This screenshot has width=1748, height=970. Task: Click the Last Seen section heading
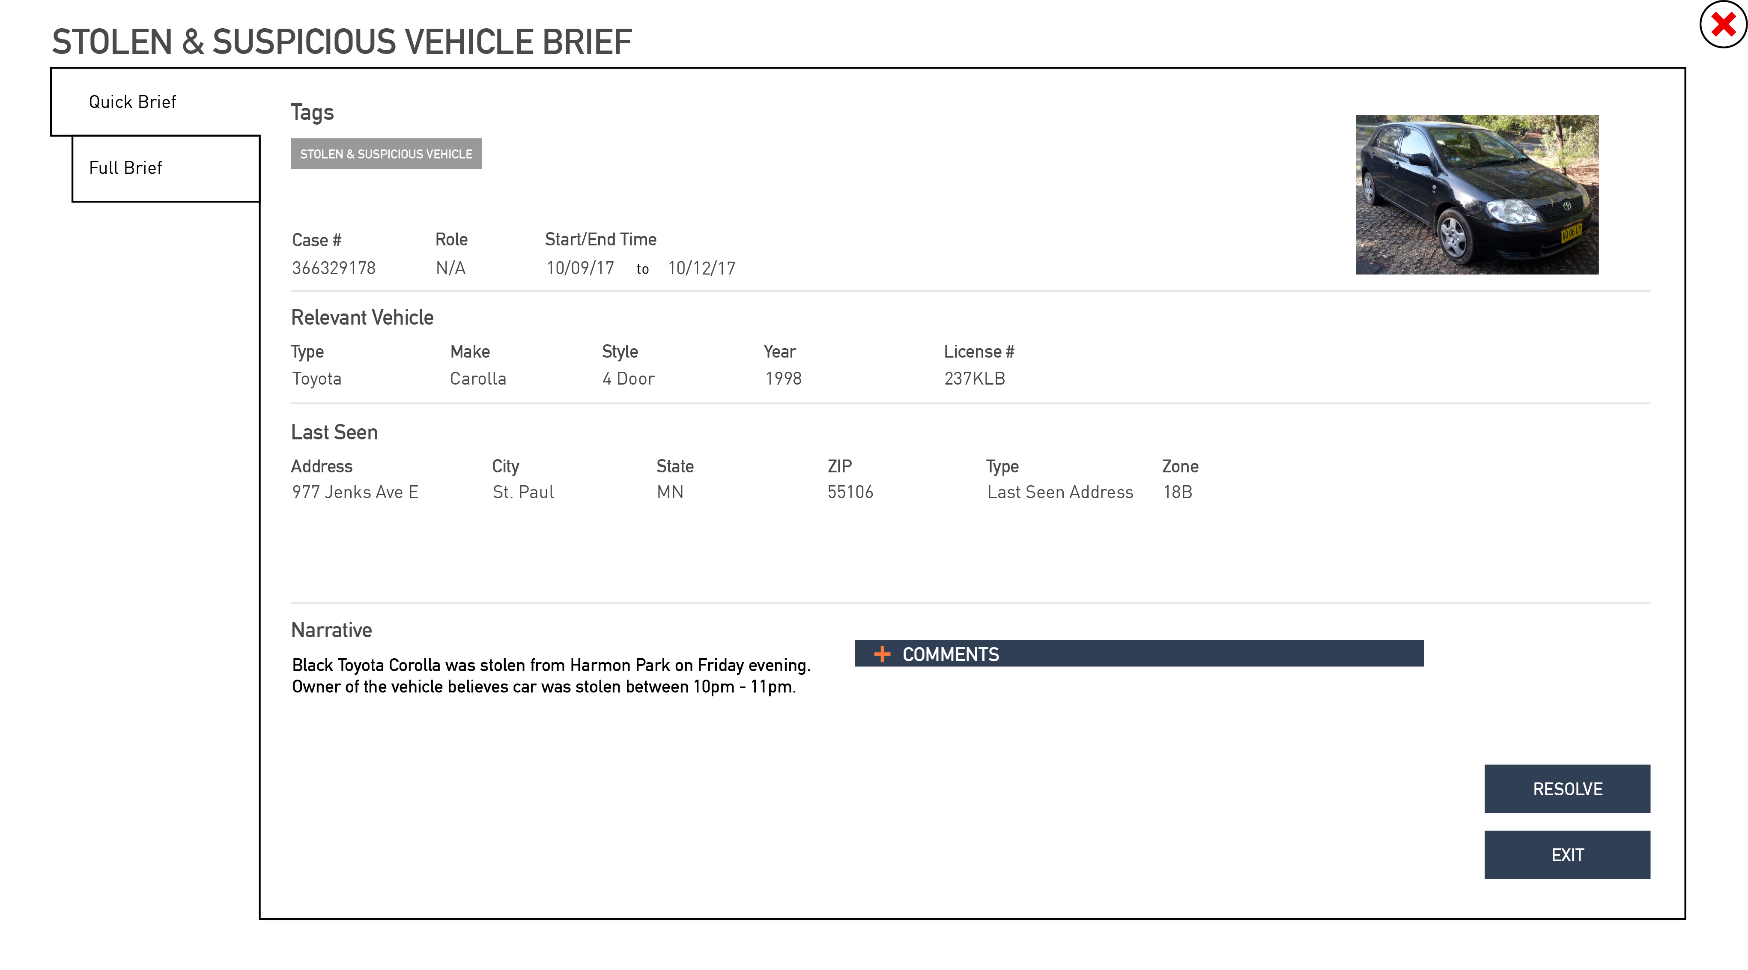[x=334, y=433]
